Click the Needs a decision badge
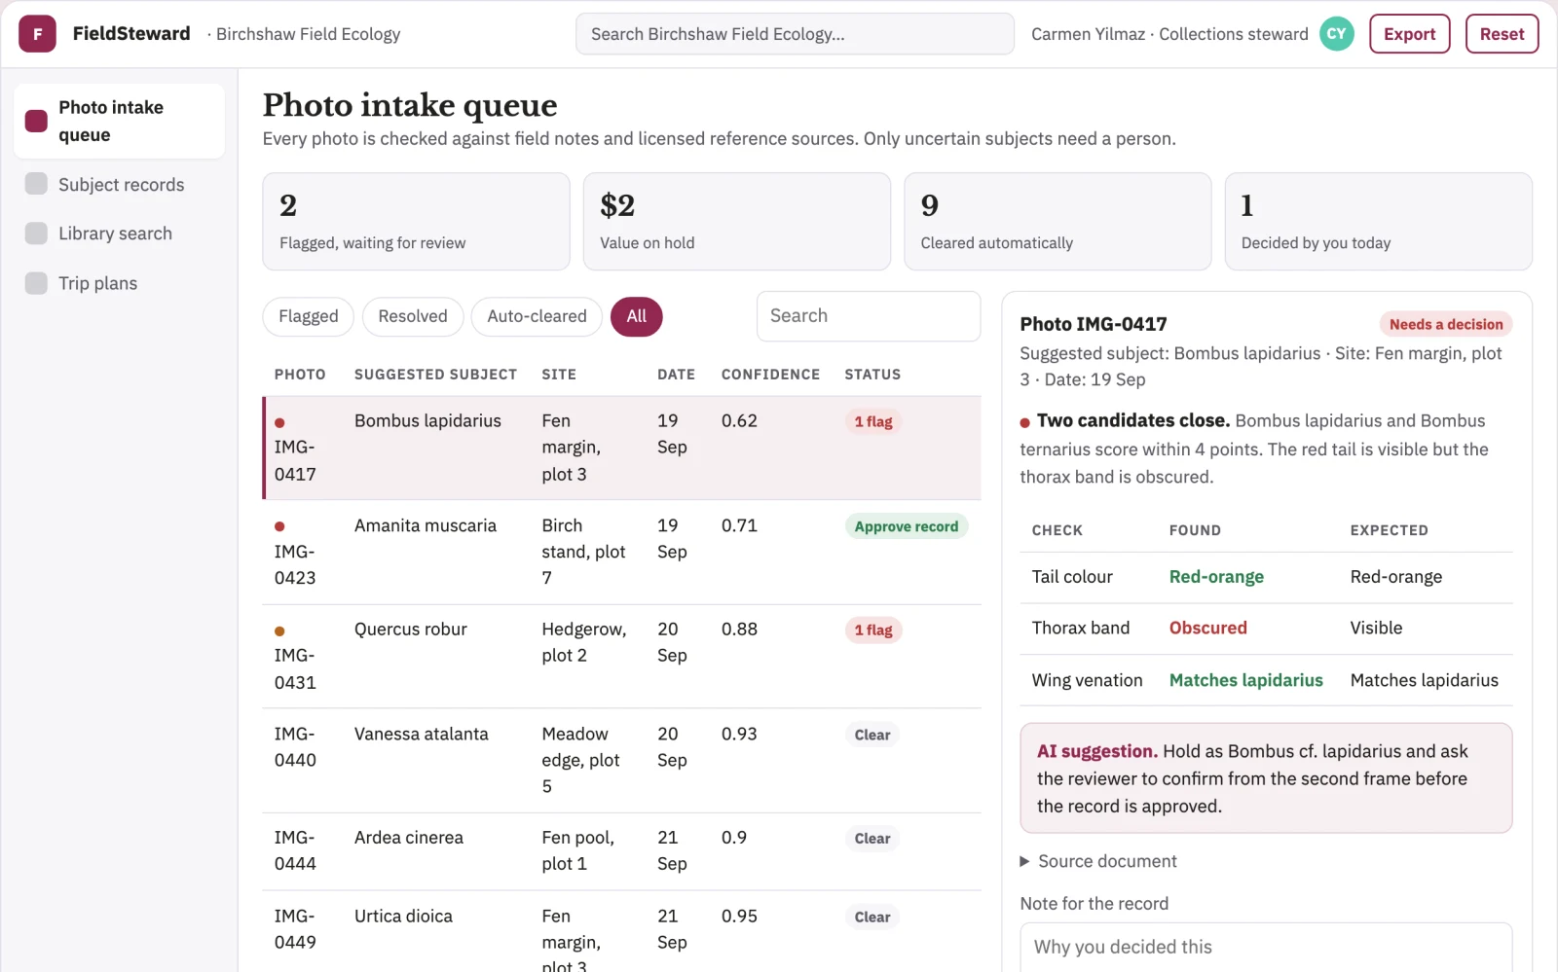The image size is (1558, 972). pos(1446,324)
